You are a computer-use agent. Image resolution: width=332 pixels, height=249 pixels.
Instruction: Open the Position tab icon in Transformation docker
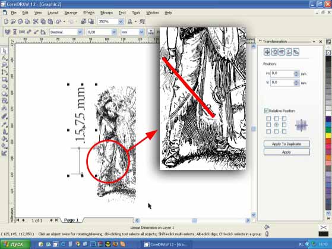pos(267,52)
